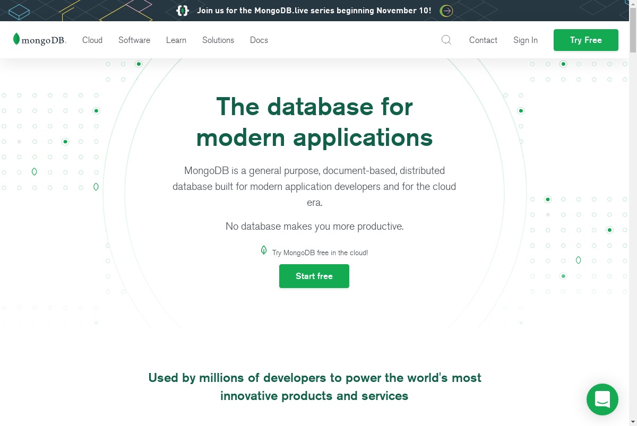Viewport: 637px width, 426px height.
Task: Open the Docs menu
Action: click(259, 40)
